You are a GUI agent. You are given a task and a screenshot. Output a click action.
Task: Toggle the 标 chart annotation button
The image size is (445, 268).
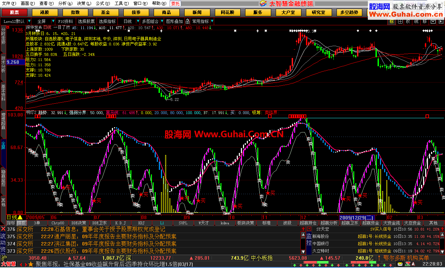[392, 21]
